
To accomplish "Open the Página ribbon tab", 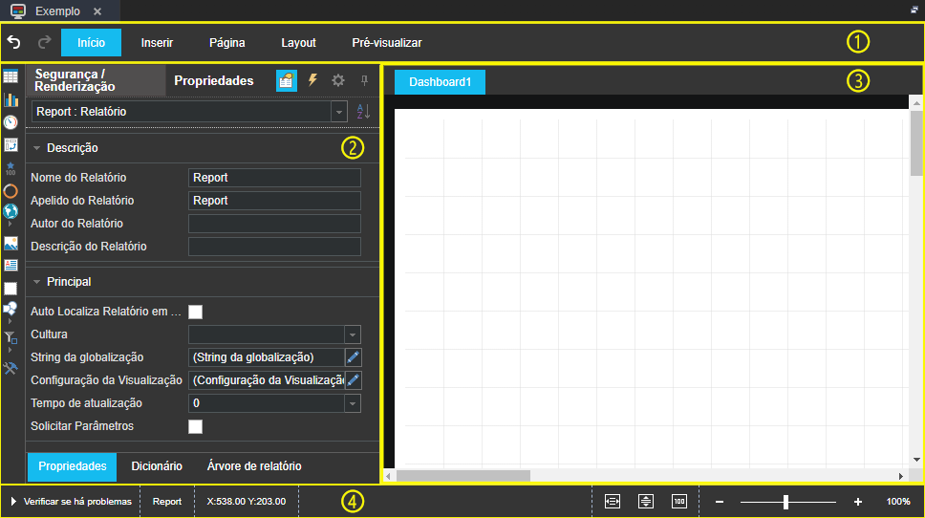I will tap(227, 42).
